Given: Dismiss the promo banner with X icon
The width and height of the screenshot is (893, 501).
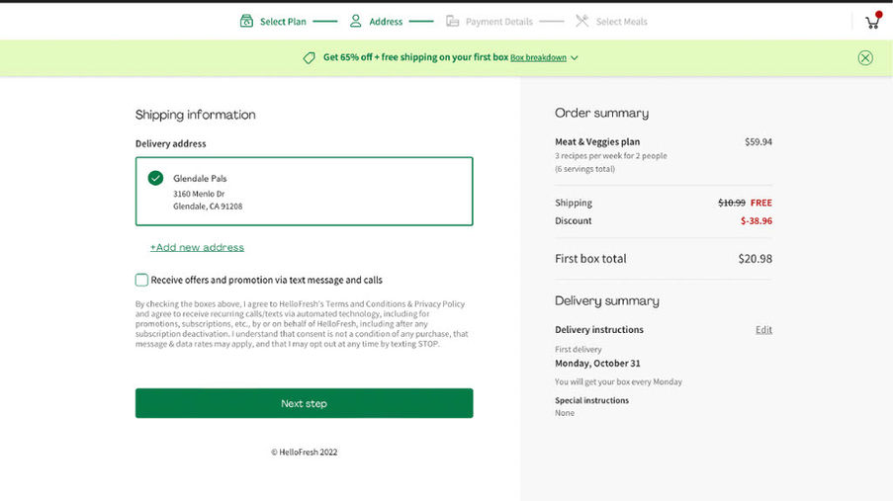Looking at the screenshot, I should click(x=865, y=58).
